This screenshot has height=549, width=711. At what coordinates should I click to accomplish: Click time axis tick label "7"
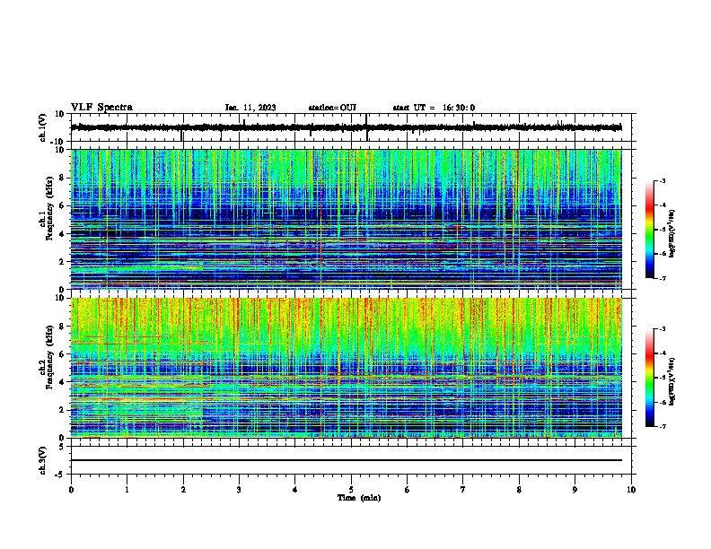coord(463,490)
